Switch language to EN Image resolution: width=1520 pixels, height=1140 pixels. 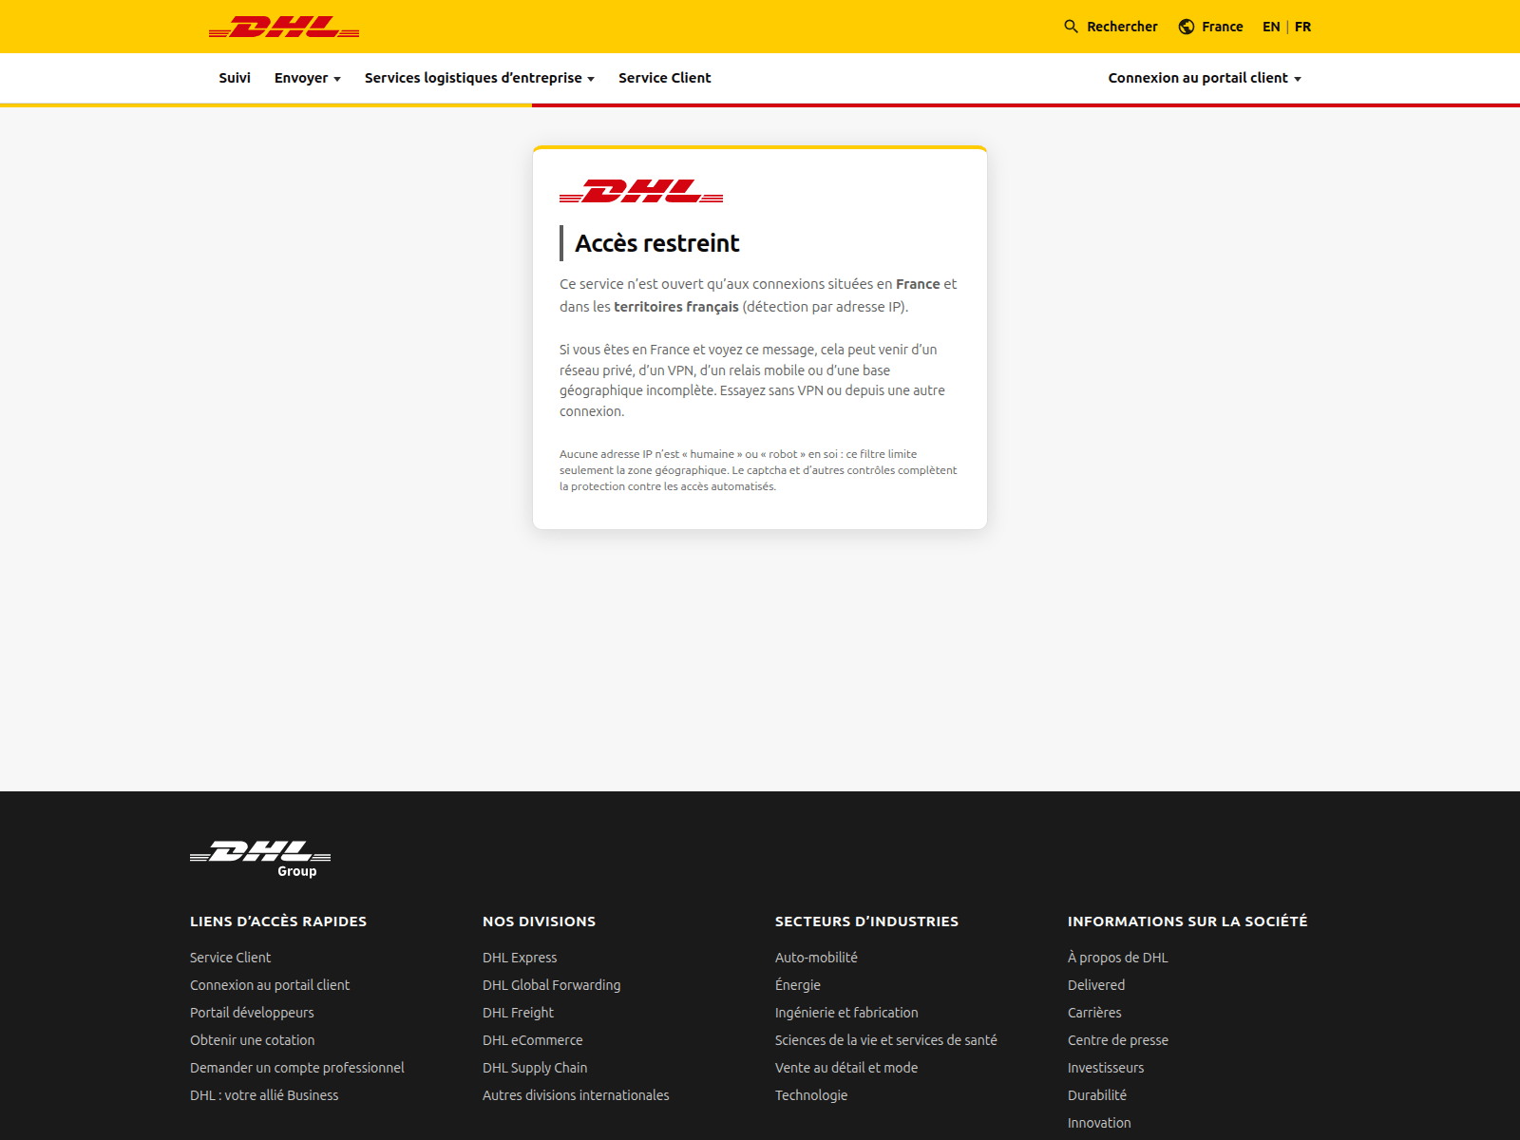click(1271, 27)
